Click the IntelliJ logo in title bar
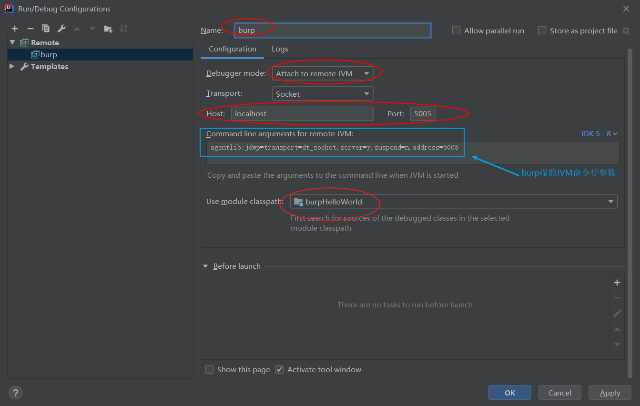This screenshot has width=640, height=406. (x=9, y=8)
